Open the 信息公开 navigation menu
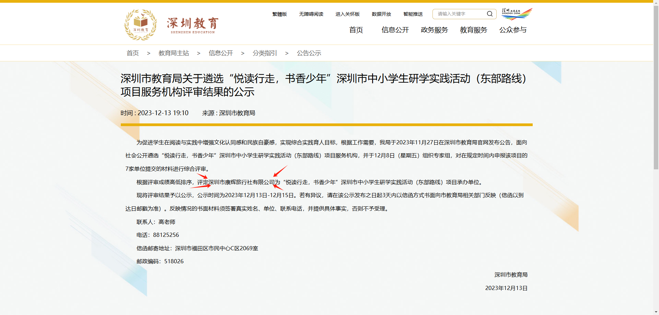 pos(395,30)
